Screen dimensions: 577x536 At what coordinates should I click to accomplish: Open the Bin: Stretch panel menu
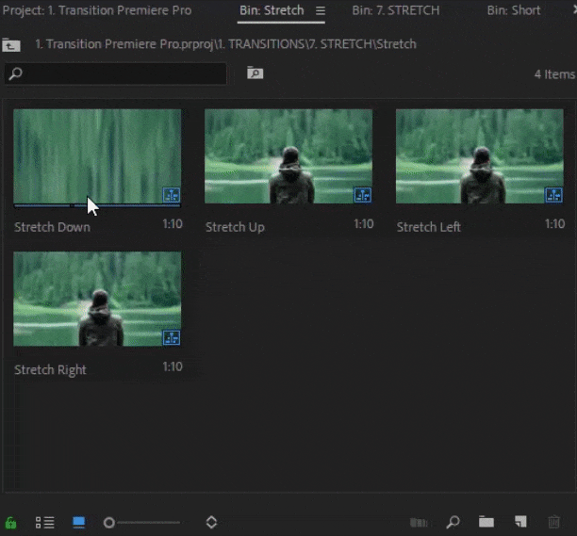(x=321, y=11)
